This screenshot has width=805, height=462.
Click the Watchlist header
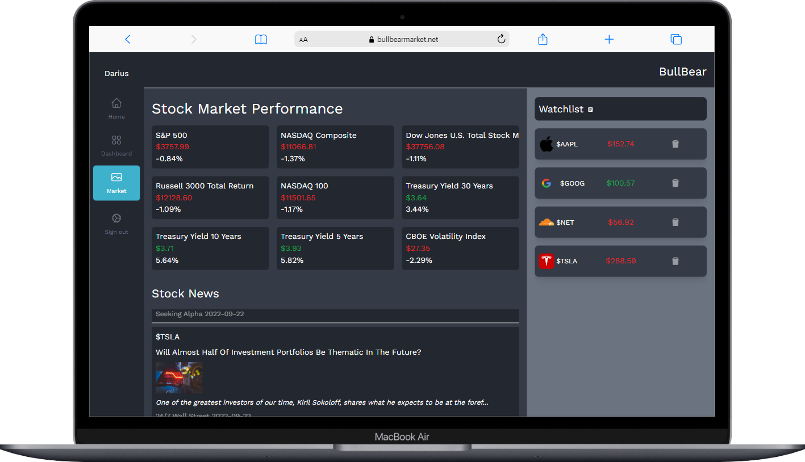click(x=620, y=109)
